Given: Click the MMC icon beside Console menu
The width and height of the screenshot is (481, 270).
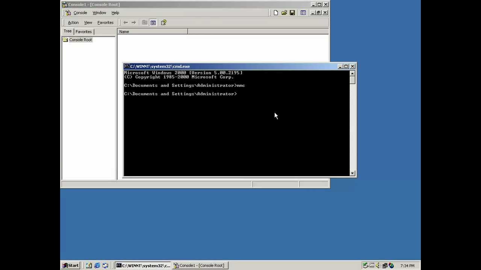Looking at the screenshot, I should coord(68,13).
